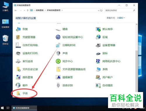
Task: Open 文件历史记录 file history icon
Action: pyautogui.click(x=18, y=69)
